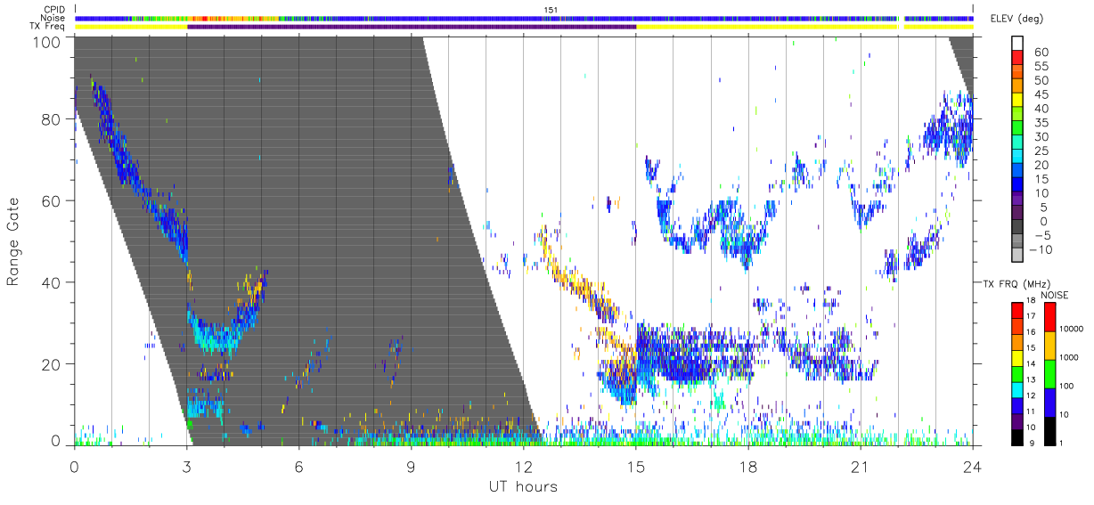Image resolution: width=1094 pixels, height=505 pixels.
Task: Click the orange-red patch in the Noise strip
Action: click(x=206, y=18)
